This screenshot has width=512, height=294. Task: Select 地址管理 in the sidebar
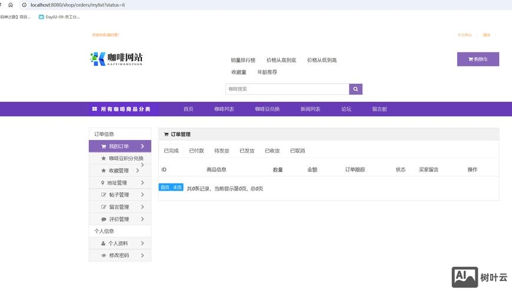point(120,182)
